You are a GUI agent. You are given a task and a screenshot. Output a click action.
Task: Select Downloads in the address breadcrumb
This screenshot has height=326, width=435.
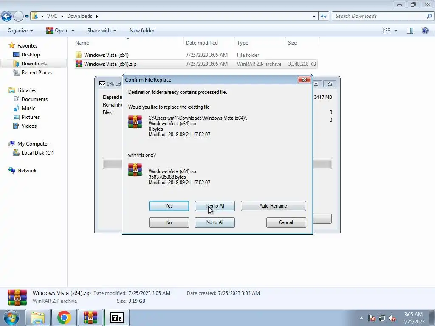tap(79, 16)
